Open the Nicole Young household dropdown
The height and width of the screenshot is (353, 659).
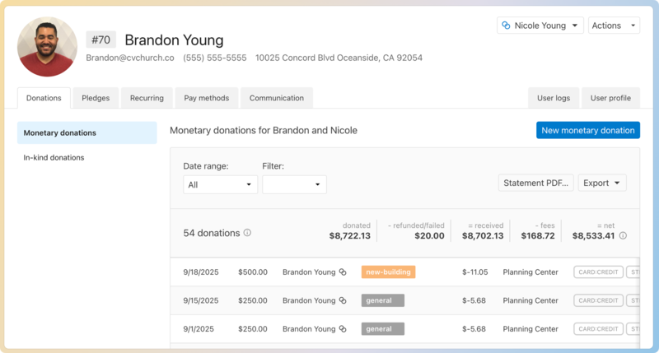tap(540, 26)
